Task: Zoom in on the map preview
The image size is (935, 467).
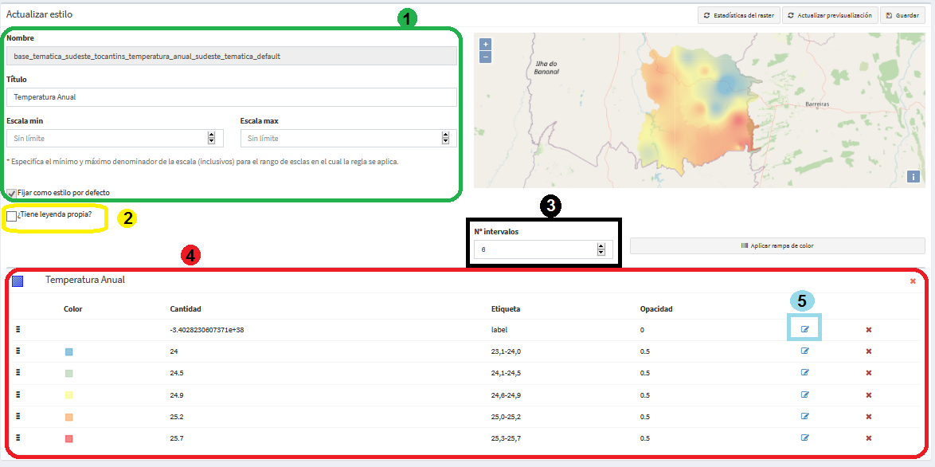Action: [x=485, y=44]
